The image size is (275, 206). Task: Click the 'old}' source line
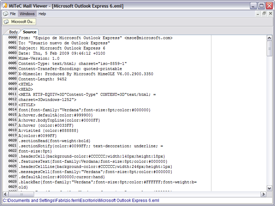click(23, 187)
